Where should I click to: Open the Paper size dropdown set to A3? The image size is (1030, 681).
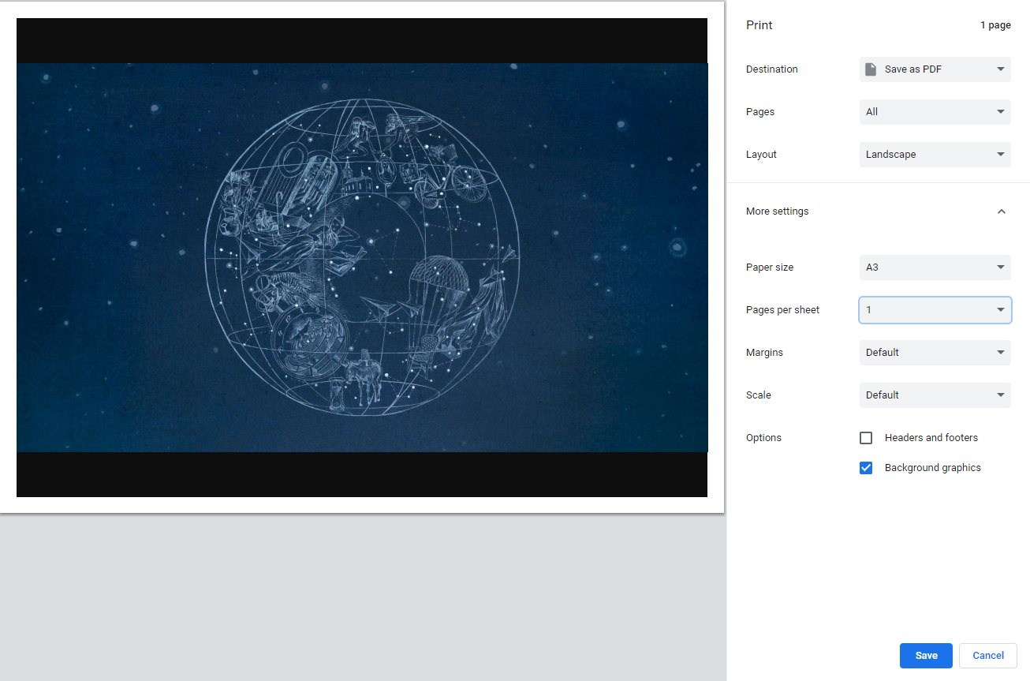click(x=935, y=268)
